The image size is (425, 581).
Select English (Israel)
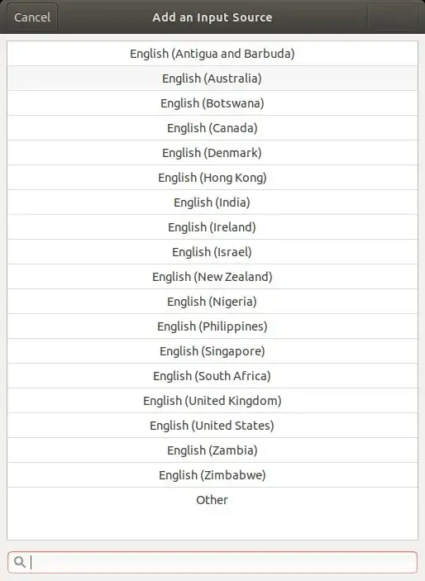[212, 252]
